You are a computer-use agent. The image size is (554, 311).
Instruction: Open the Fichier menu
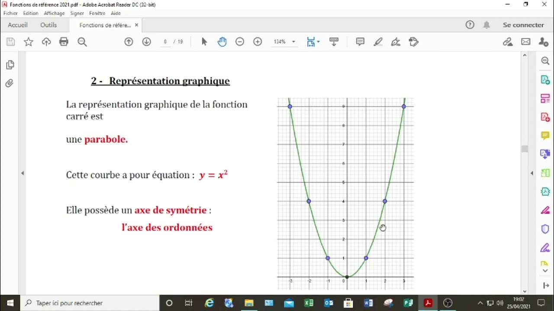[10, 13]
